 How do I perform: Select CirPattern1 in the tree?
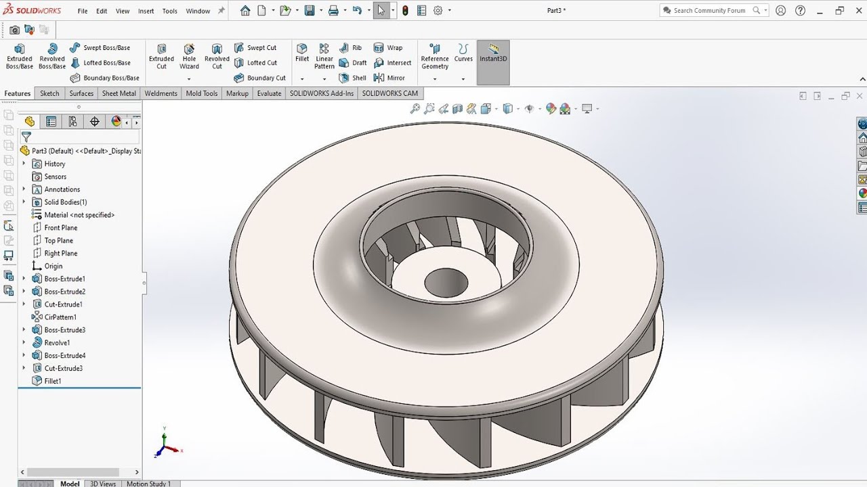[54, 317]
